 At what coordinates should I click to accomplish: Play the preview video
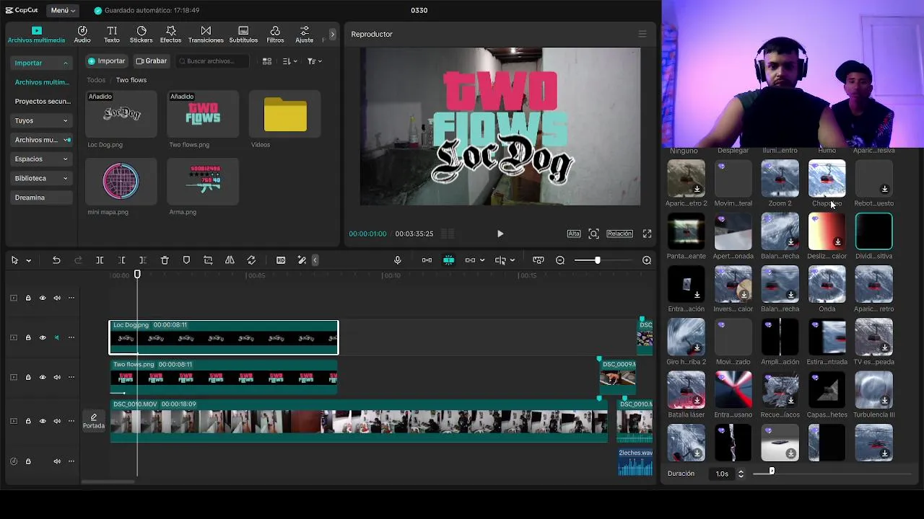coord(500,234)
